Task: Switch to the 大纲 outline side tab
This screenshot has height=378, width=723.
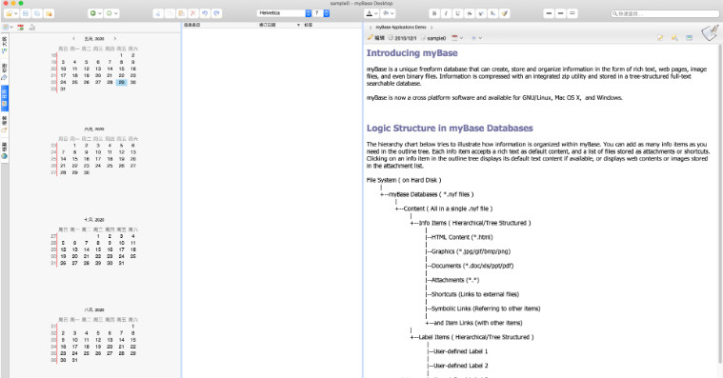Action: 4,45
